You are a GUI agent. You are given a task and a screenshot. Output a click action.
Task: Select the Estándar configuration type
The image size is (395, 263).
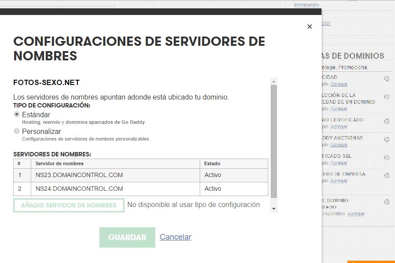[17, 114]
